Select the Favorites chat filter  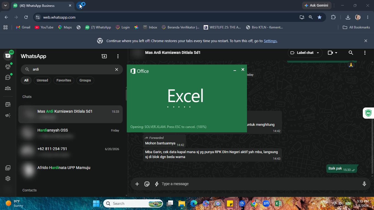pos(64,80)
